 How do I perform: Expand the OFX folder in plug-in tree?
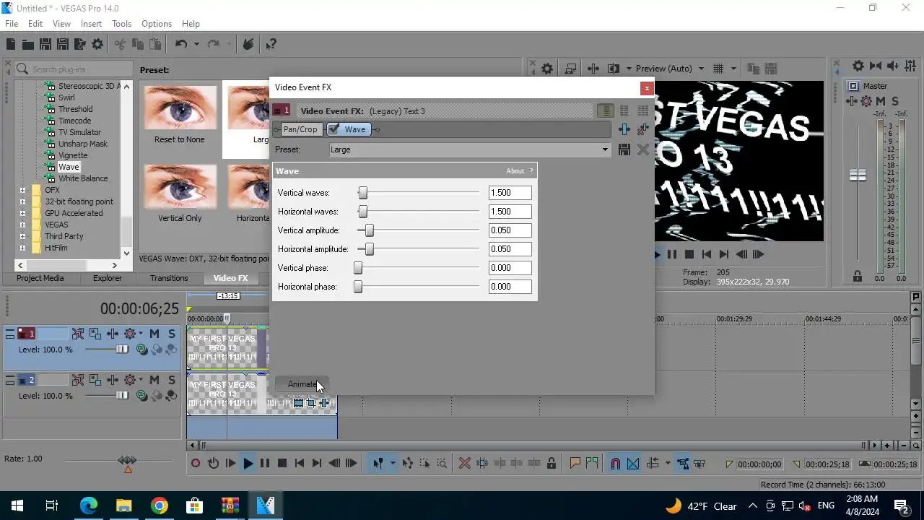pyautogui.click(x=22, y=190)
